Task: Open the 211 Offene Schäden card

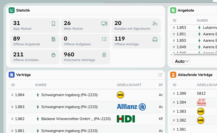Action: click(35, 57)
